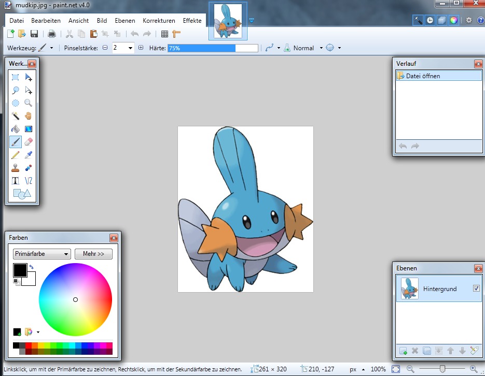485x376 pixels.
Task: Select the Line/Curve tool
Action: click(x=29, y=181)
